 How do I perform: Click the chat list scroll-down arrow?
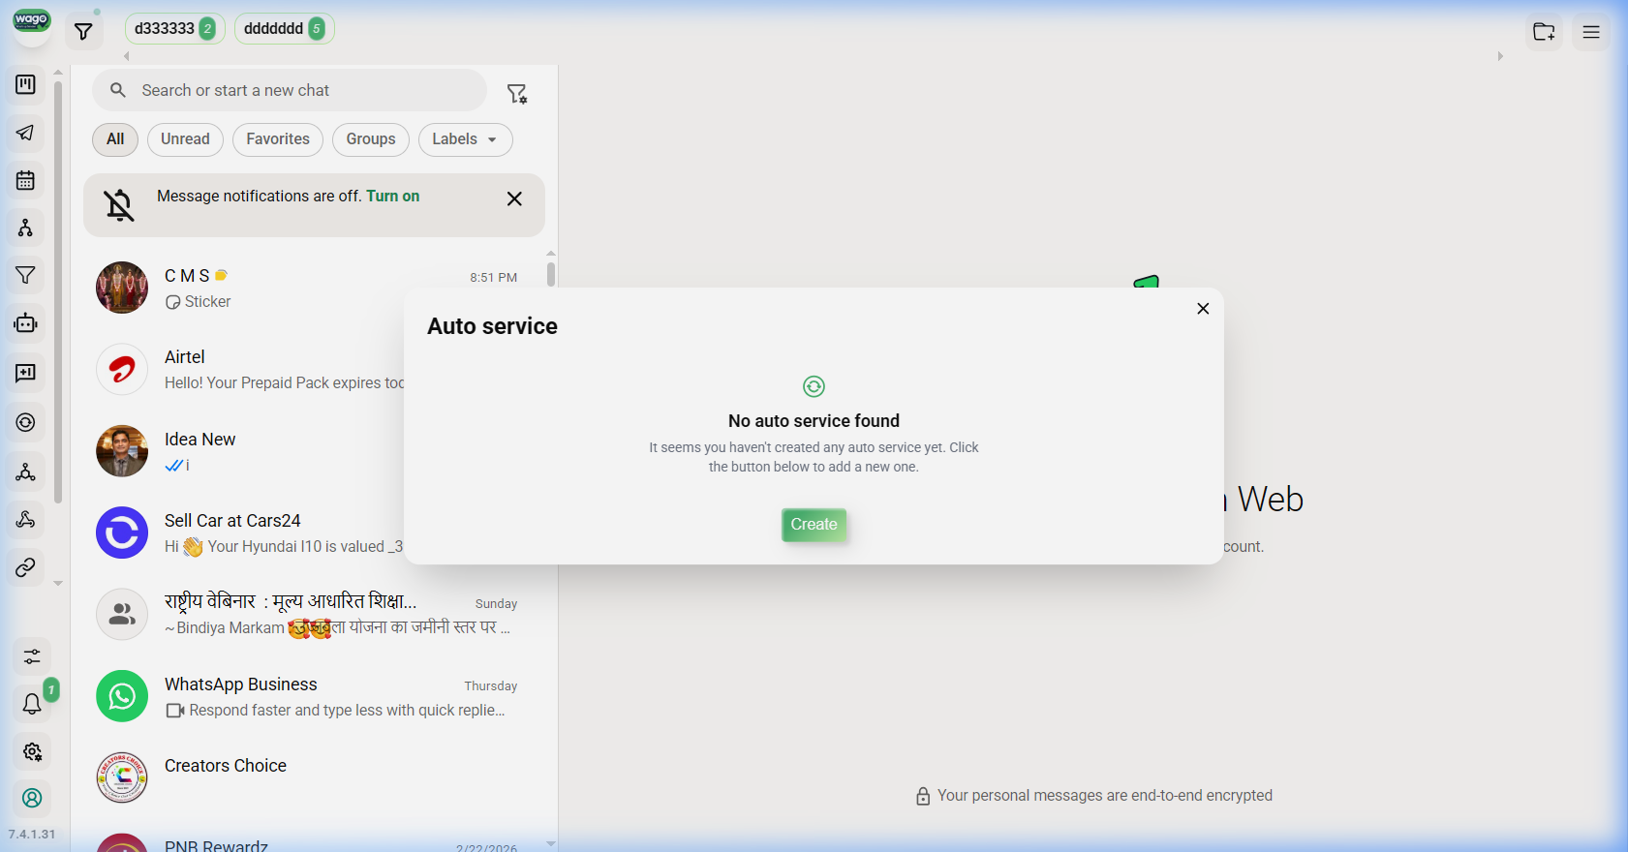coord(551,844)
